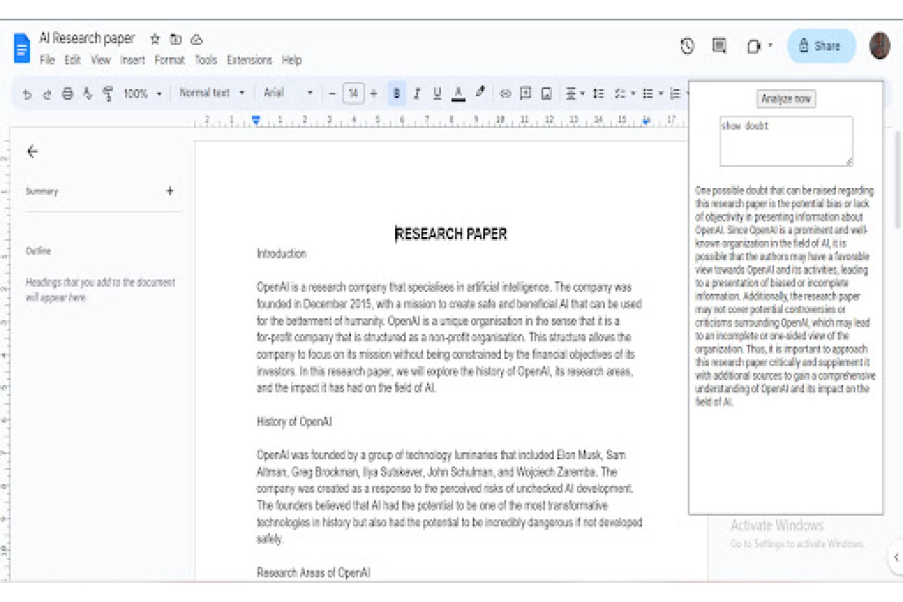
Task: Click the Outline label in sidebar
Action: pyautogui.click(x=39, y=251)
